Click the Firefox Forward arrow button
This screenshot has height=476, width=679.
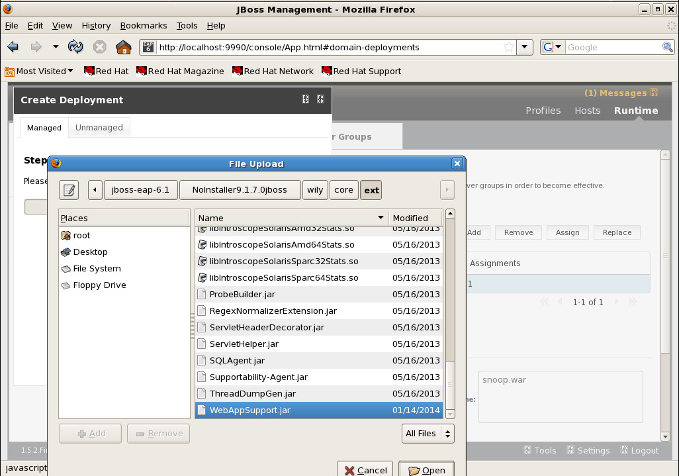36,47
